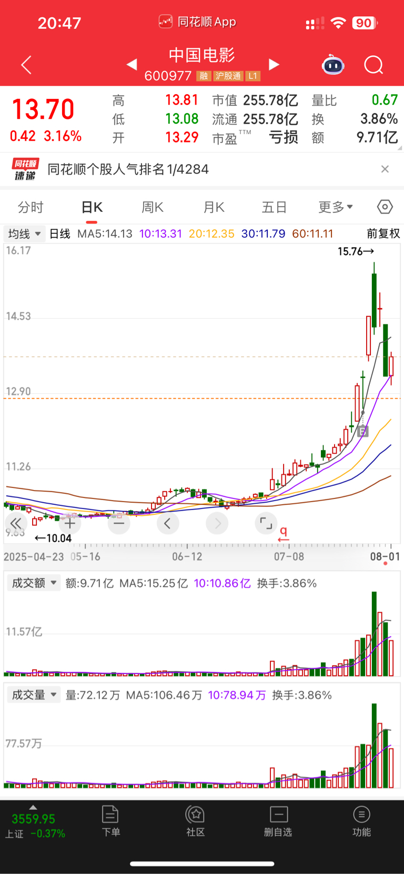Tap the red q marker near 07-08
The height and width of the screenshot is (874, 404).
[x=284, y=533]
